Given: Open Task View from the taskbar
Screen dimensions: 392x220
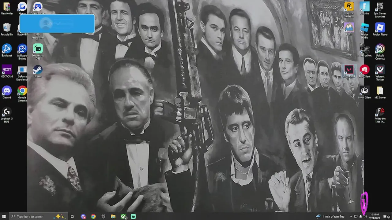Looking at the screenshot, I should point(73,216).
